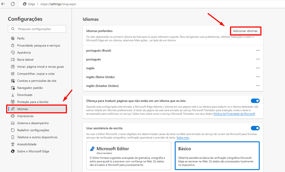Open Downloads via its arrow icon
The height and width of the screenshot is (172, 285).
pos(13,95)
